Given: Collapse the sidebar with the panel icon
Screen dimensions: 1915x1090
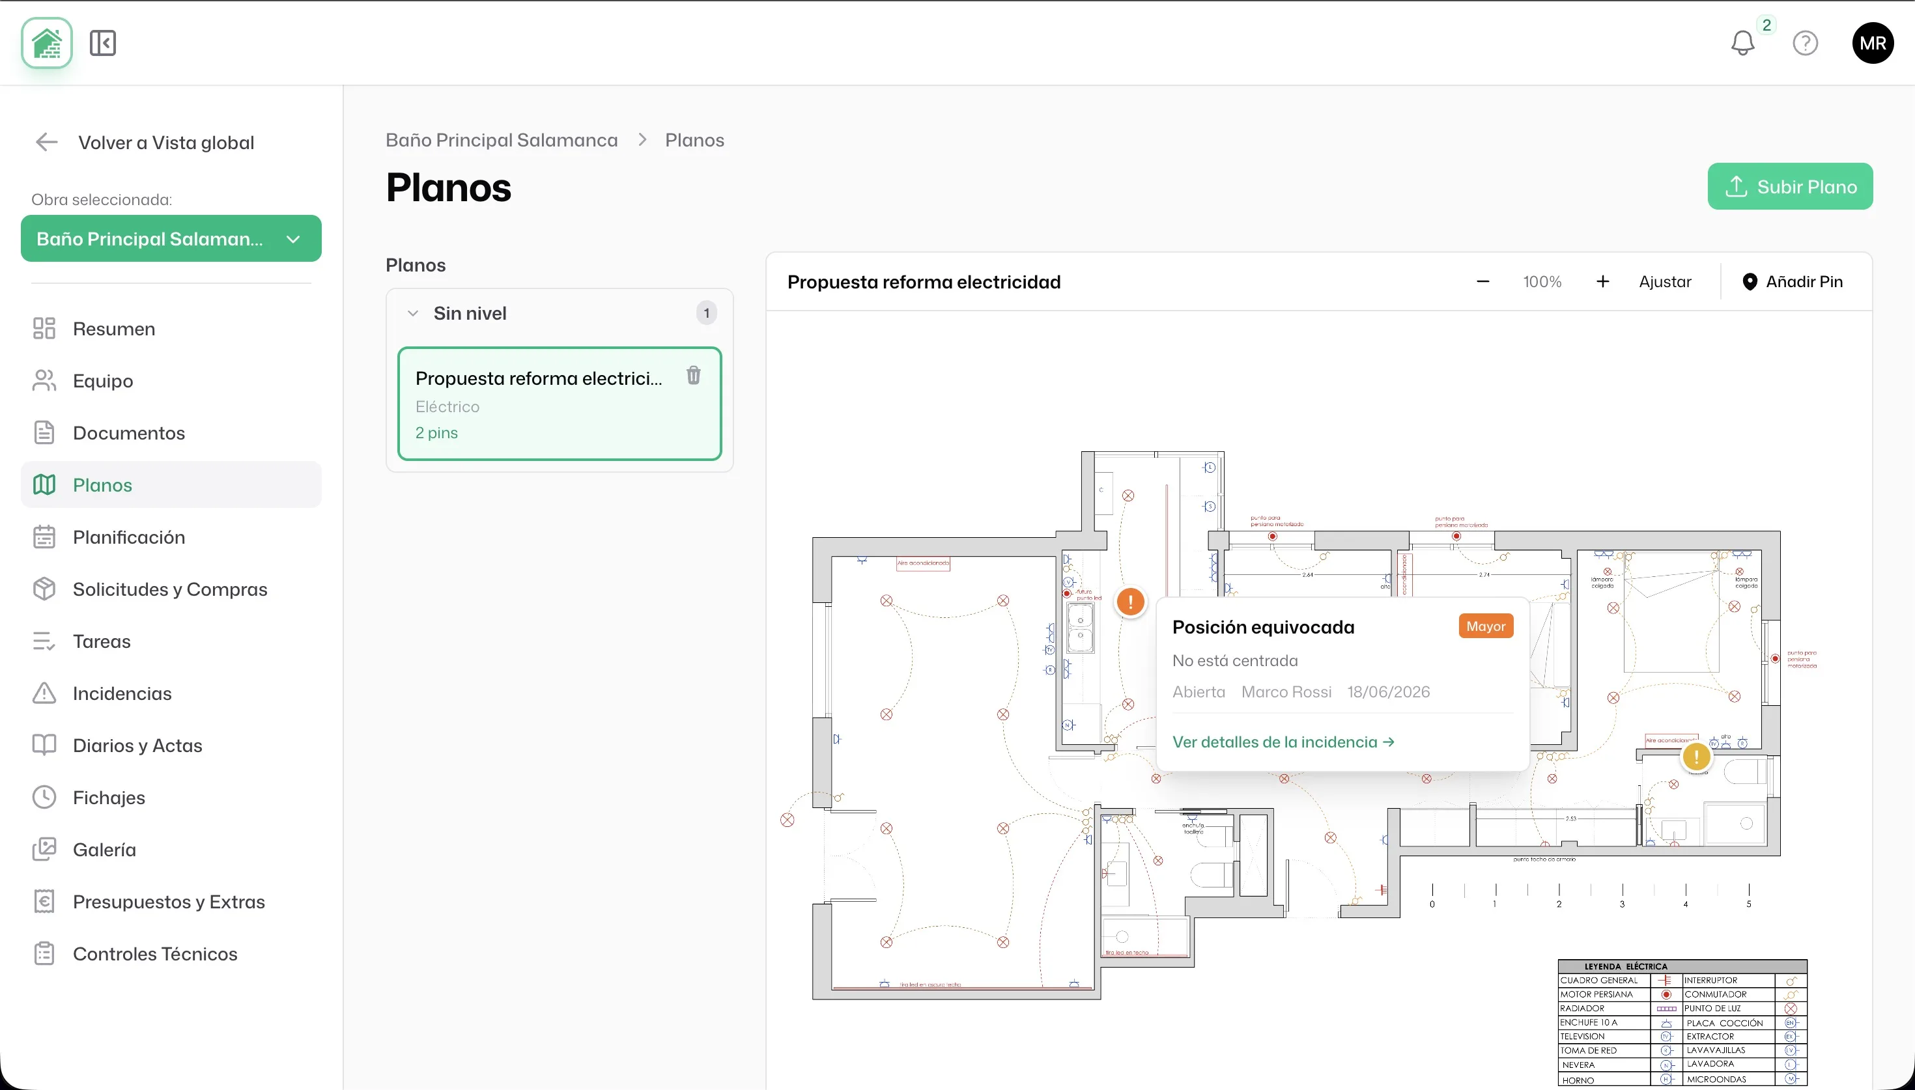Looking at the screenshot, I should click(102, 44).
